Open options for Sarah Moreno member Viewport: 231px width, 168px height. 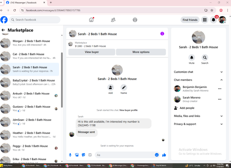pos(219,99)
